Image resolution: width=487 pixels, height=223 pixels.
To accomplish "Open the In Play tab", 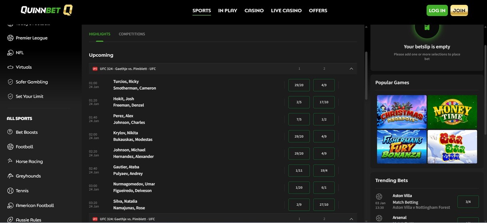I will pyautogui.click(x=228, y=10).
